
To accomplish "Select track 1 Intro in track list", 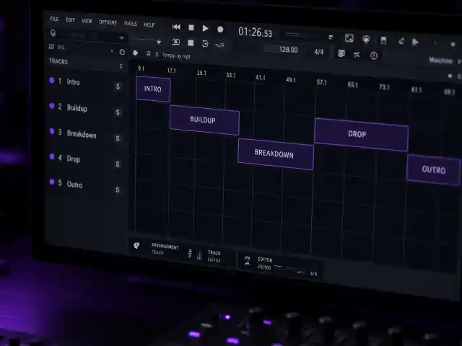I will click(x=85, y=82).
